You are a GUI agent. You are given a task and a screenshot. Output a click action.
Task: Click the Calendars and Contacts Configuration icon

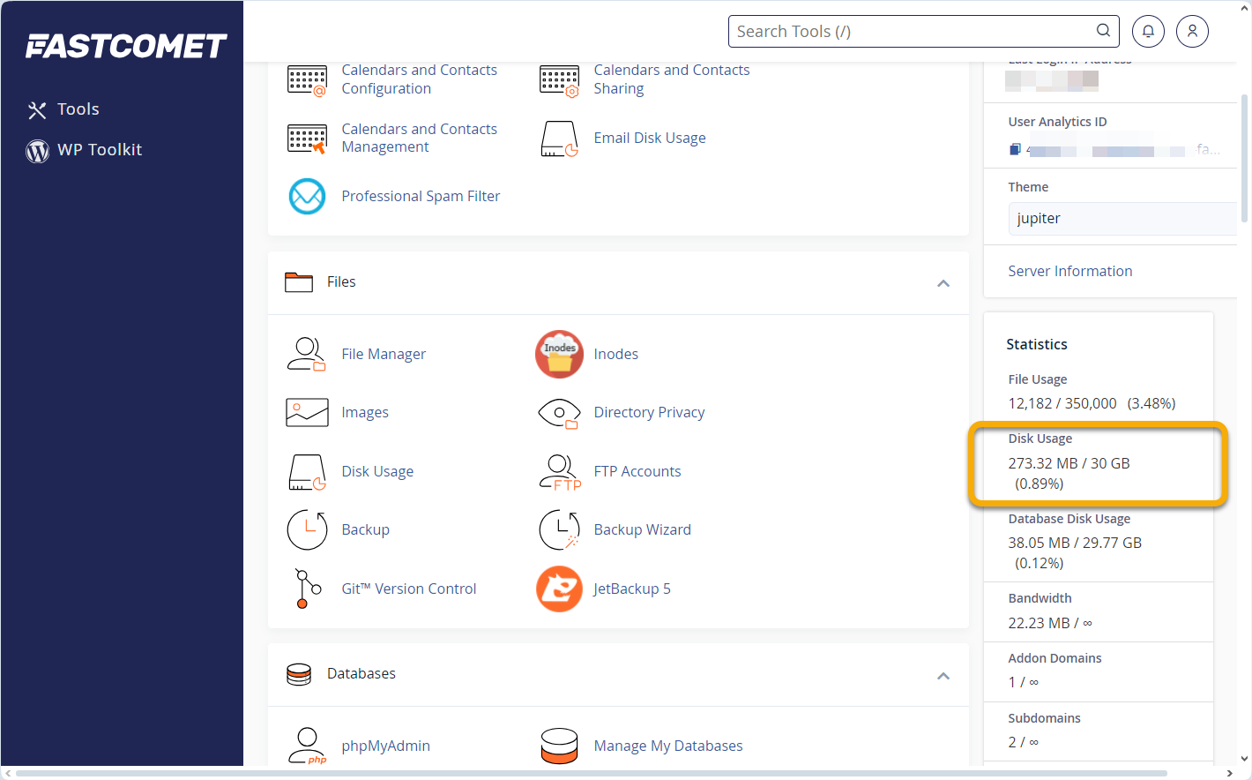[x=308, y=80]
